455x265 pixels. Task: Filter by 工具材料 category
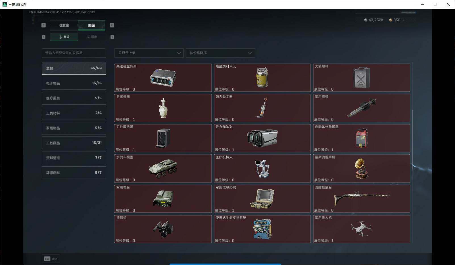(74, 113)
